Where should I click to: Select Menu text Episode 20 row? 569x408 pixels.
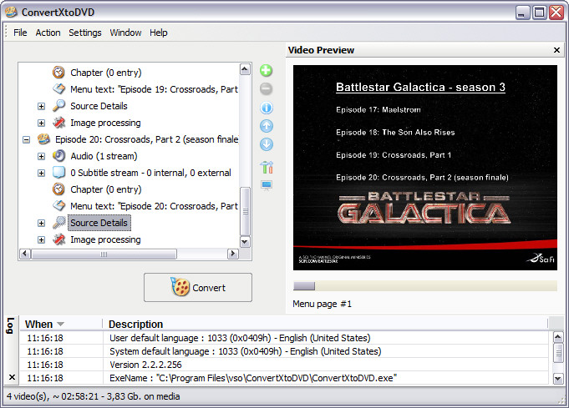[154, 206]
